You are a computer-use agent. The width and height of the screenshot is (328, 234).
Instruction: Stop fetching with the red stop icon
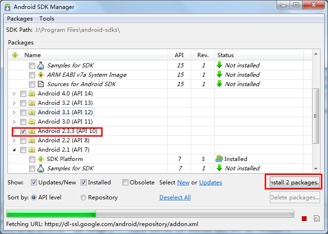tap(304, 219)
